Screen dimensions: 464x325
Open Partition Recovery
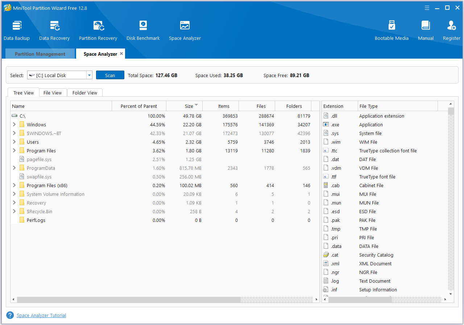(x=98, y=30)
